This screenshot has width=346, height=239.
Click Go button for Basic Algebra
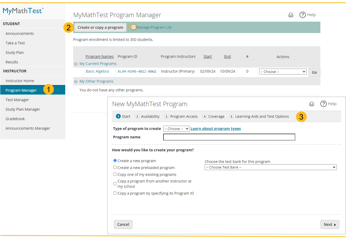point(314,72)
